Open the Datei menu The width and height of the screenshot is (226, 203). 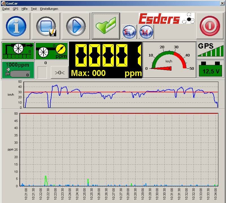pos(6,9)
